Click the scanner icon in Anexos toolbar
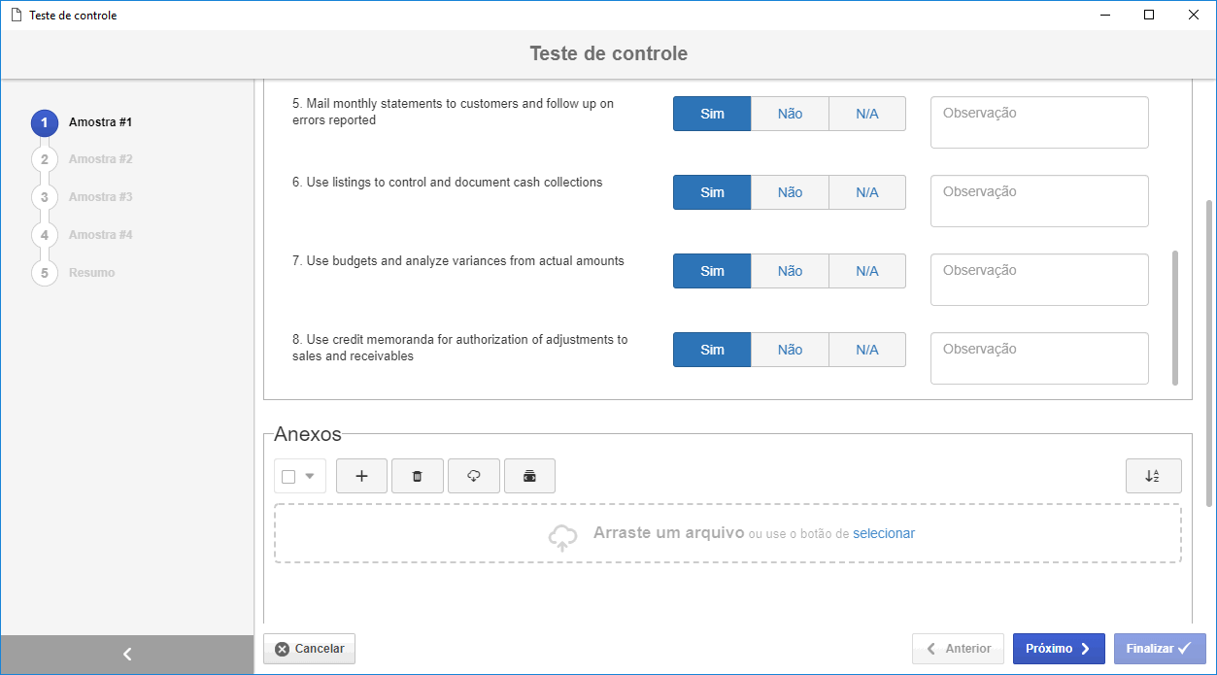 click(529, 476)
